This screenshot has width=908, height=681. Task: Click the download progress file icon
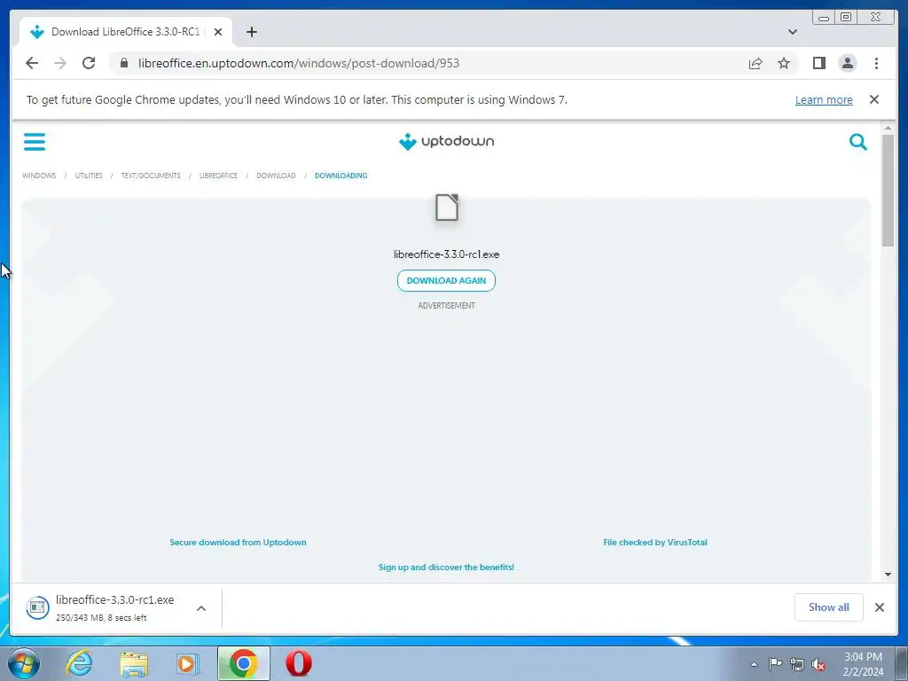(x=37, y=607)
